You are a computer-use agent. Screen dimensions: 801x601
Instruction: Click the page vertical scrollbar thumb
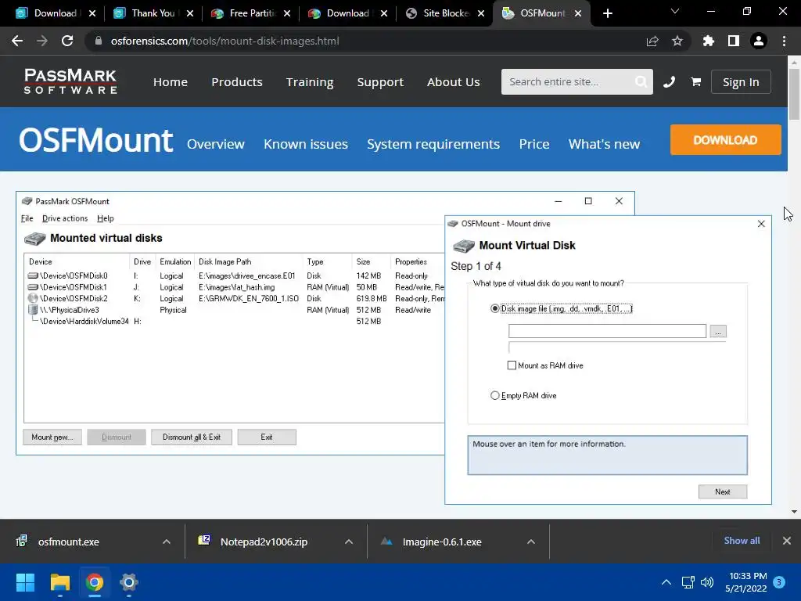pos(794,94)
